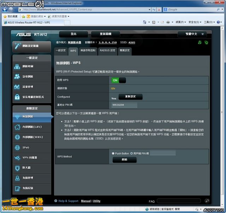Select the Push Button radio option

coord(113,153)
